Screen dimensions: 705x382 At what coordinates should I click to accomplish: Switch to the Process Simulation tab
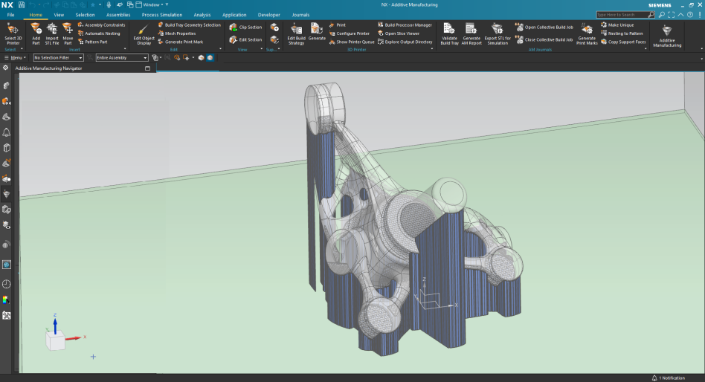(162, 15)
